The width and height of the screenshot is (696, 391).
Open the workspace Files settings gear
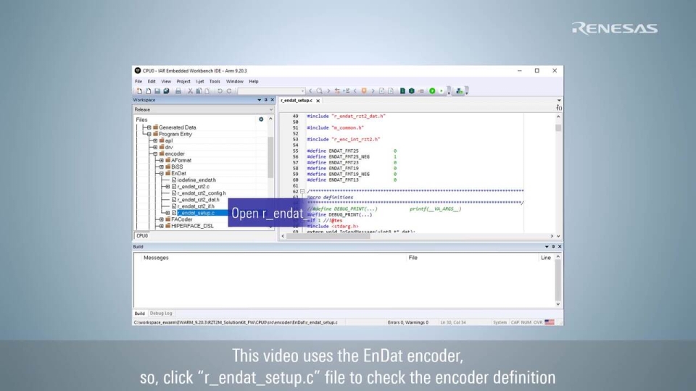(261, 119)
